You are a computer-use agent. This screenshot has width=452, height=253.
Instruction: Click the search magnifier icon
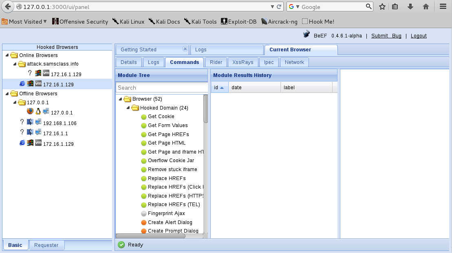(x=369, y=7)
